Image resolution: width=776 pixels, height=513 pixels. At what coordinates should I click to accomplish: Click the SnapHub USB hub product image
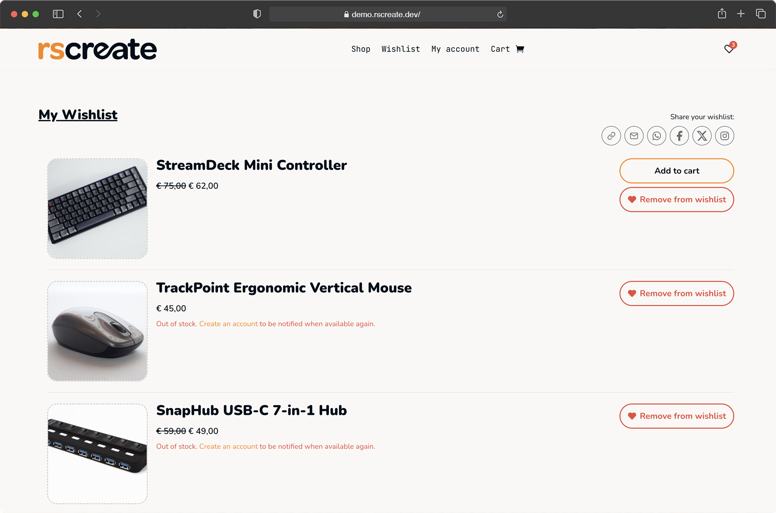[x=97, y=453]
